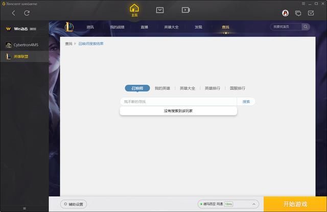Click the magnifier search icon in header
Image resolution: width=327 pixels, height=212 pixels.
click(306, 27)
